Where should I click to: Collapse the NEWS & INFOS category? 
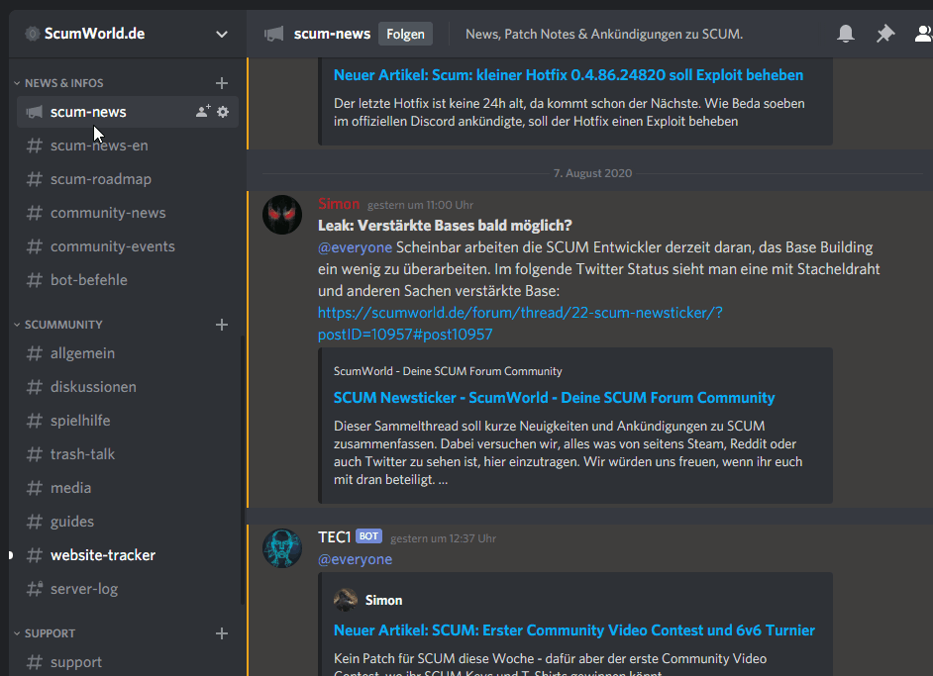click(63, 83)
